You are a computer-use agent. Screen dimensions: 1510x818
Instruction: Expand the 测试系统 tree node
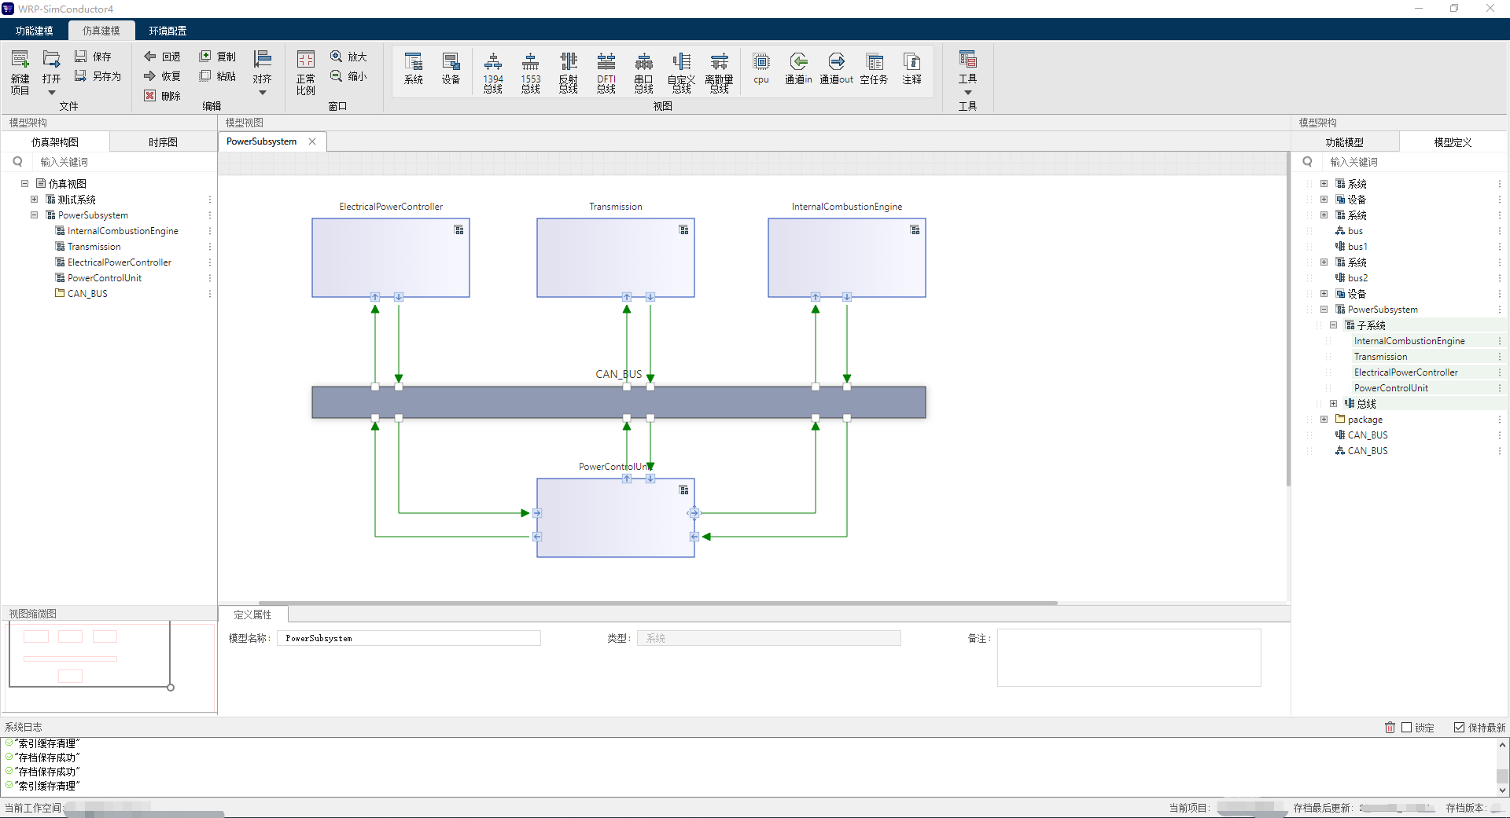click(x=34, y=200)
